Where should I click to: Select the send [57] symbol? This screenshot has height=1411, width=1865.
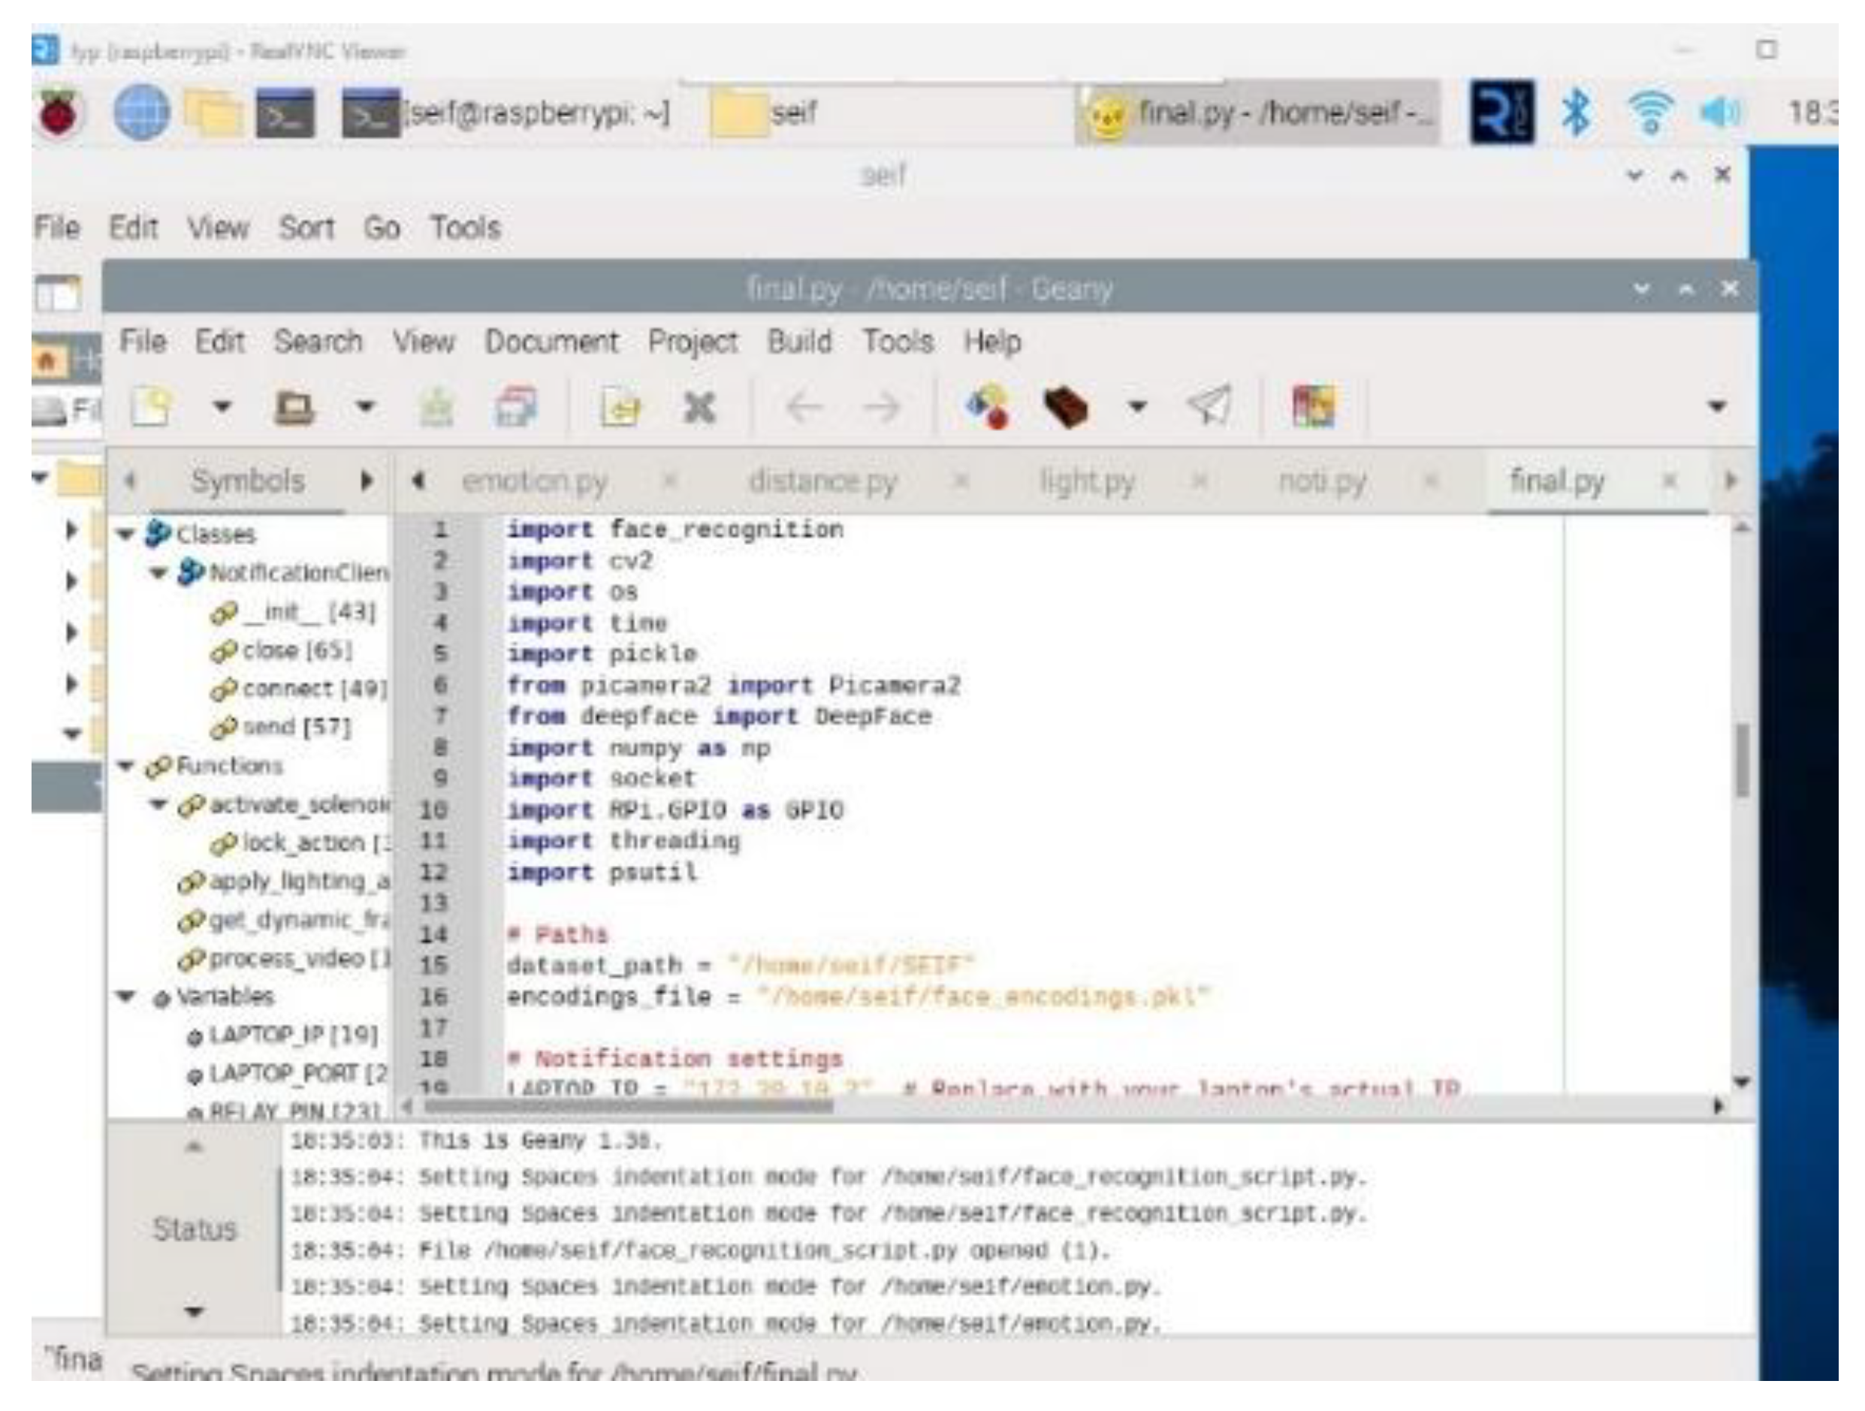(x=295, y=728)
